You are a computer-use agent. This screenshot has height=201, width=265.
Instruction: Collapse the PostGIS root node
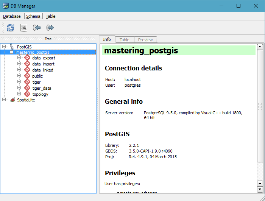point(4,47)
